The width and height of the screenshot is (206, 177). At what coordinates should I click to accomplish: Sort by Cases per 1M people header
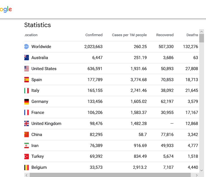coord(129,35)
